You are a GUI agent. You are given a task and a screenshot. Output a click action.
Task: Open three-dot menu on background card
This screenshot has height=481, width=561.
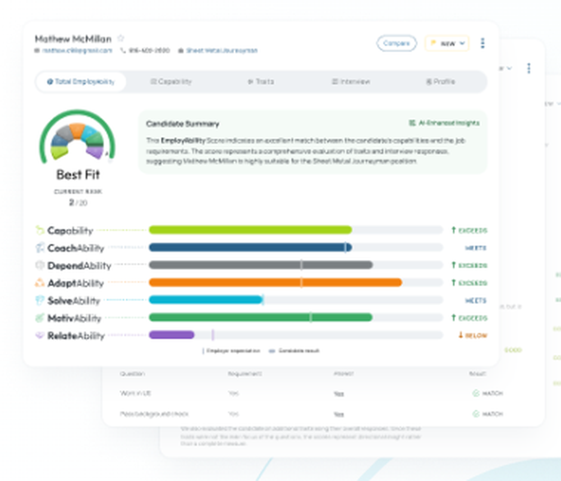click(x=529, y=68)
